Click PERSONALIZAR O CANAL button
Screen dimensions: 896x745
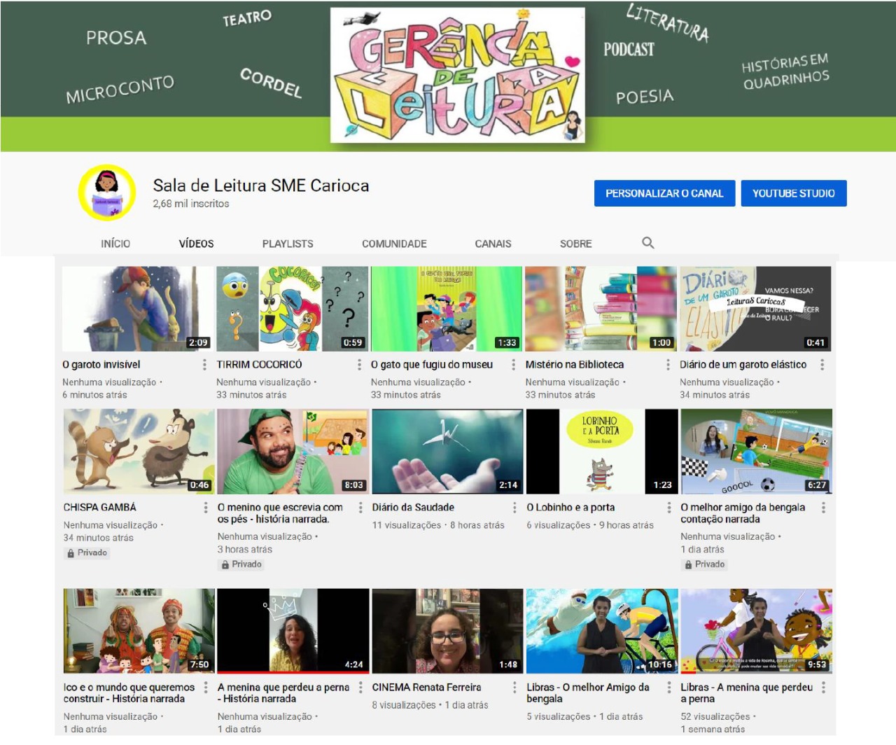[664, 193]
